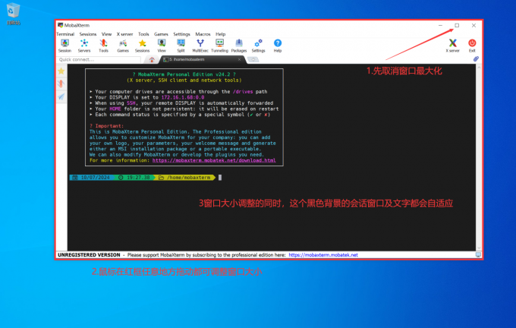Click the Help question mark icon
Image resolution: width=516 pixels, height=328 pixels.
(278, 46)
